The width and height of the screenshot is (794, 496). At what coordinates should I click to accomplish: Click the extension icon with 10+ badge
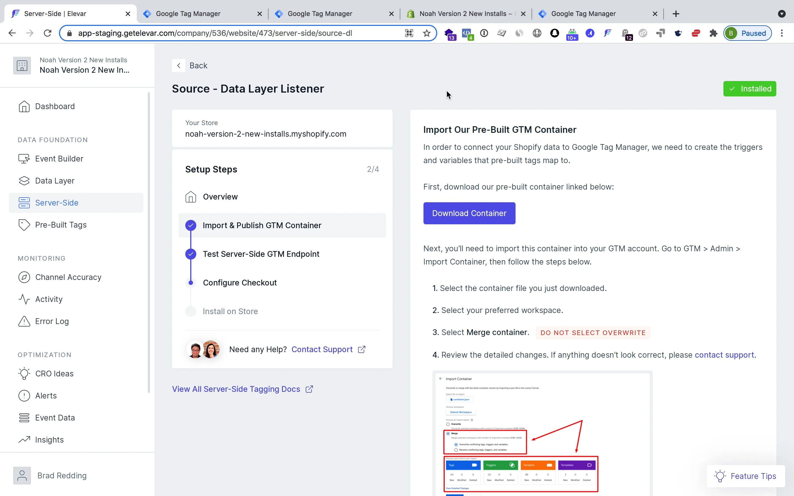click(572, 34)
